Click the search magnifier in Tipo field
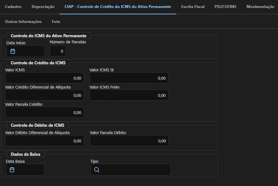 coord(96,170)
